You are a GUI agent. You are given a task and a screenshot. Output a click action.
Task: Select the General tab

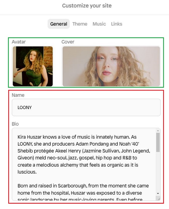tap(59, 24)
